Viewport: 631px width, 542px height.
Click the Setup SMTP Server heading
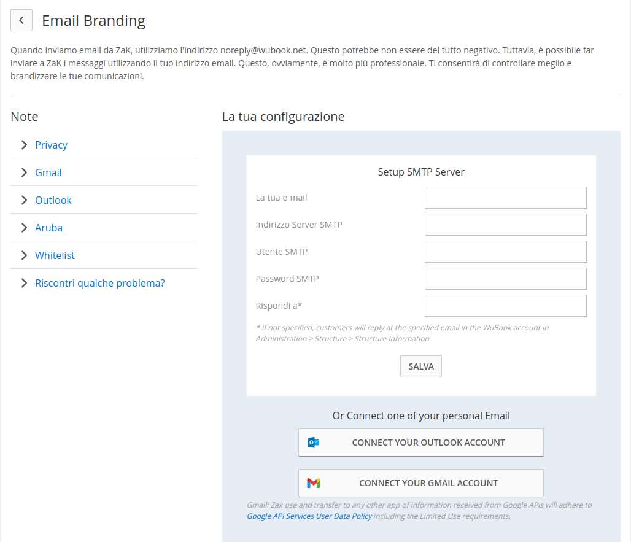click(x=421, y=172)
